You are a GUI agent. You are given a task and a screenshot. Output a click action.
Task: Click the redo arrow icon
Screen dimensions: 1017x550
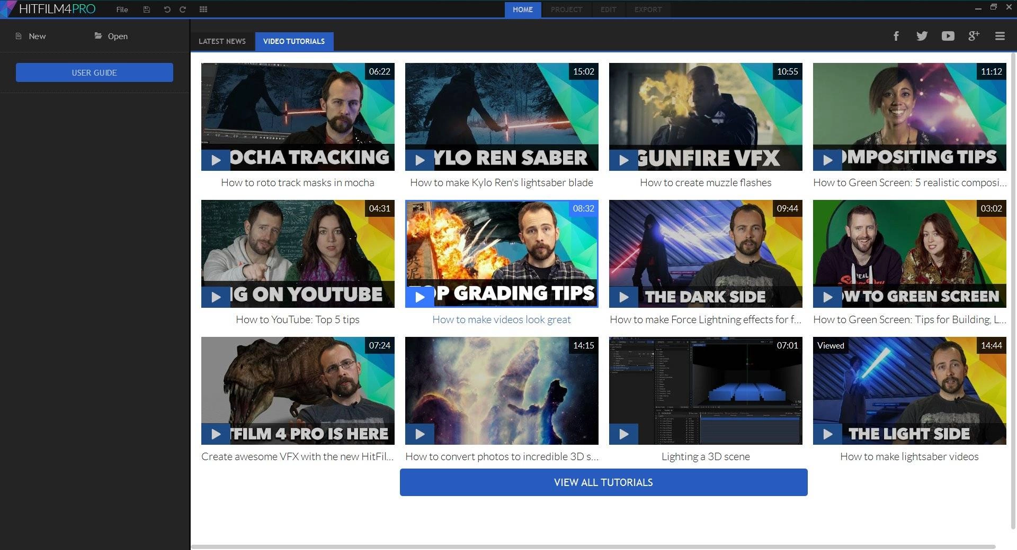coord(183,10)
